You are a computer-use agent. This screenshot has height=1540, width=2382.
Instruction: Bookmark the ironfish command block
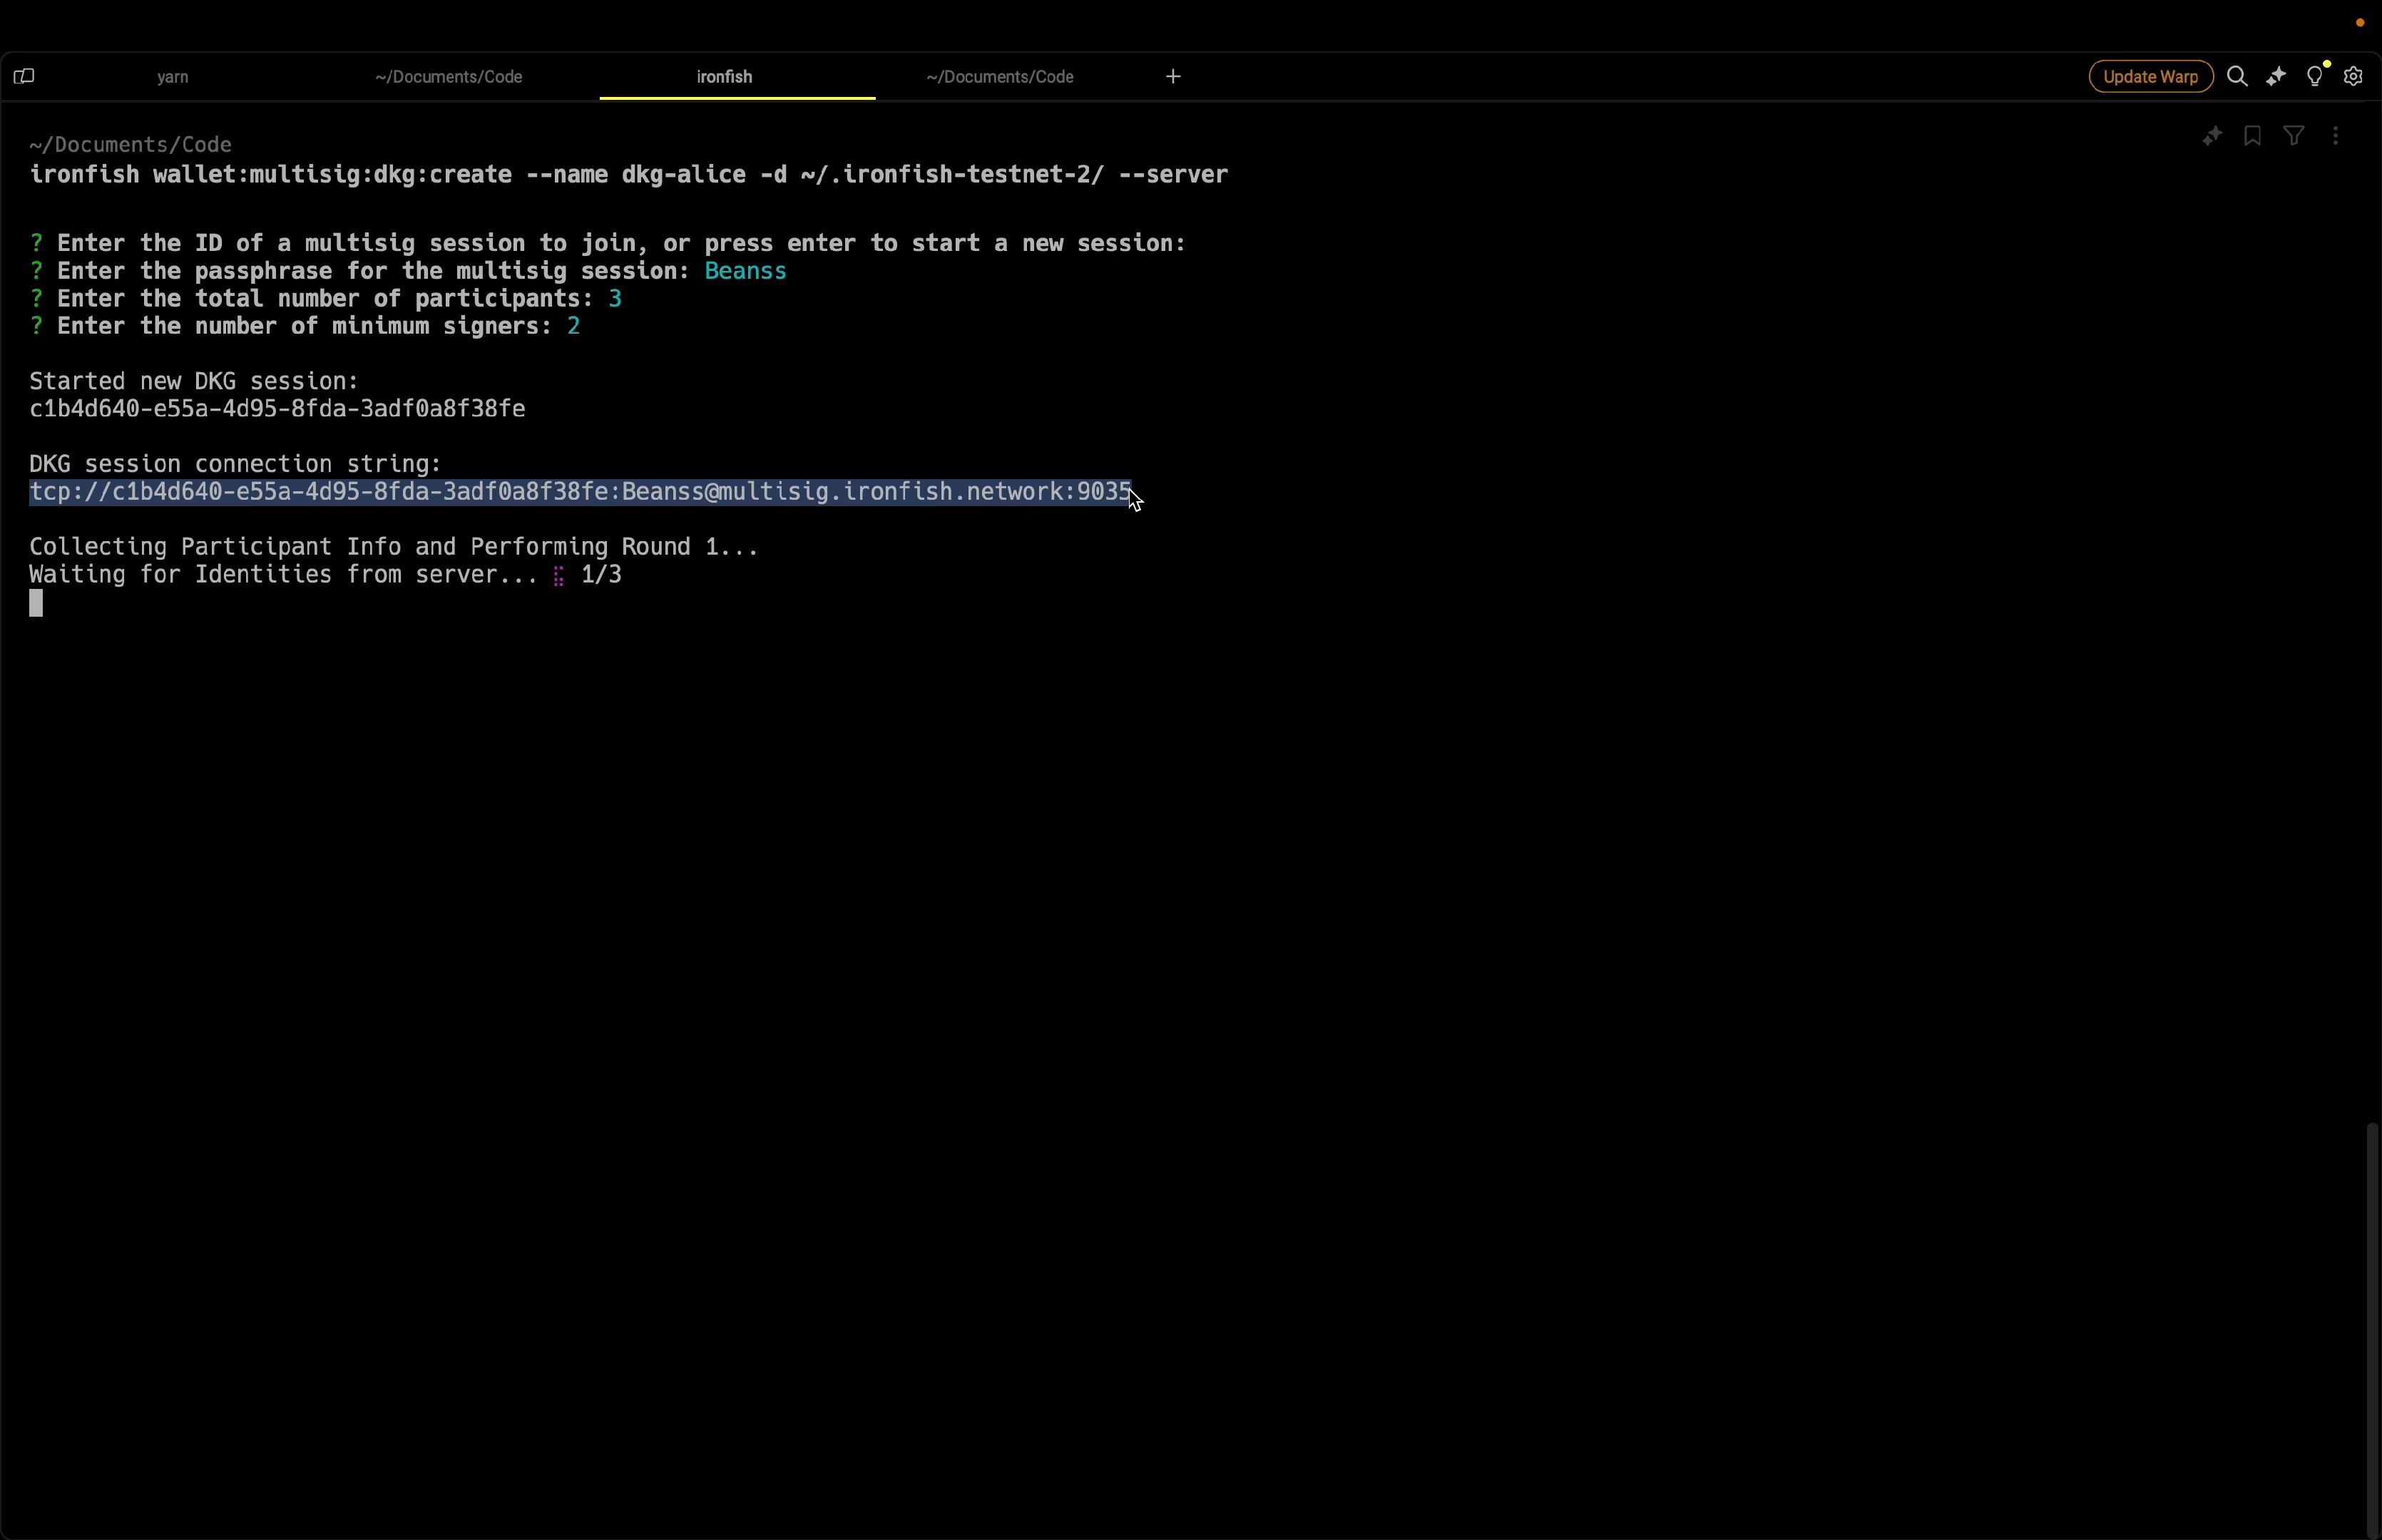(2252, 136)
